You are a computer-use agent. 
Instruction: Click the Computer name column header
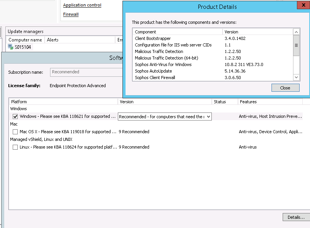click(25, 40)
